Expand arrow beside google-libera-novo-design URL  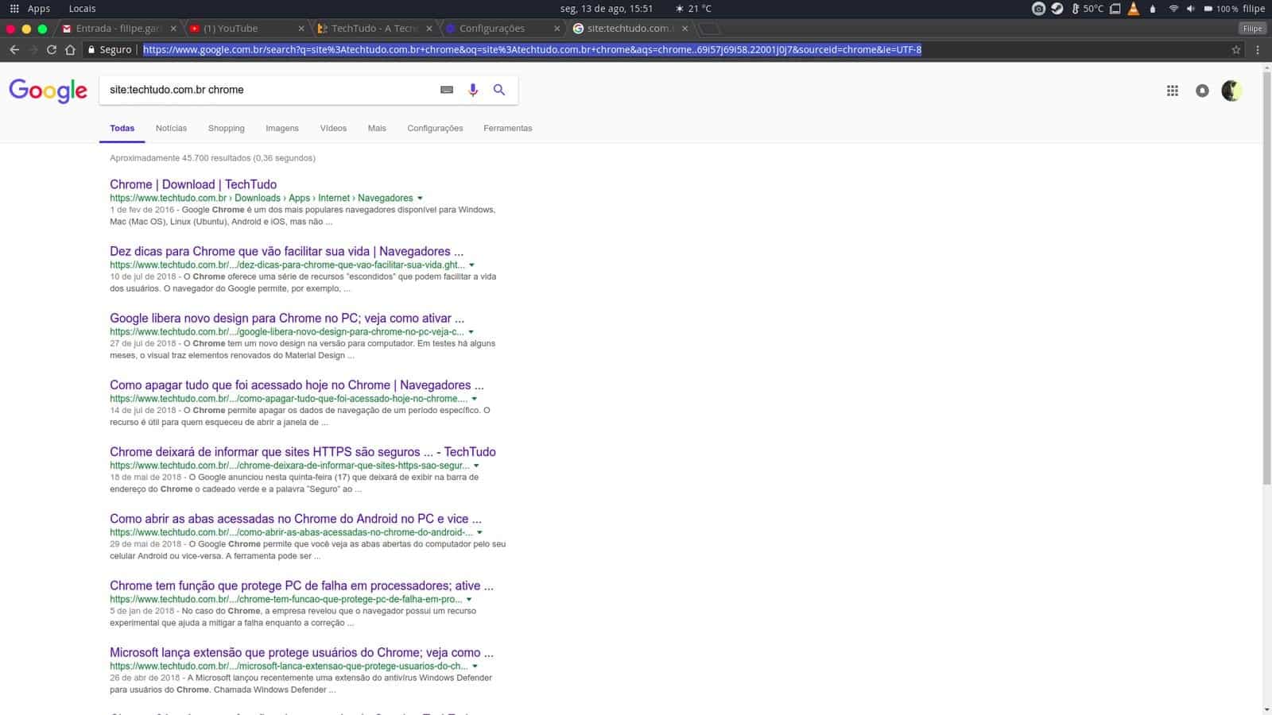[x=471, y=332]
